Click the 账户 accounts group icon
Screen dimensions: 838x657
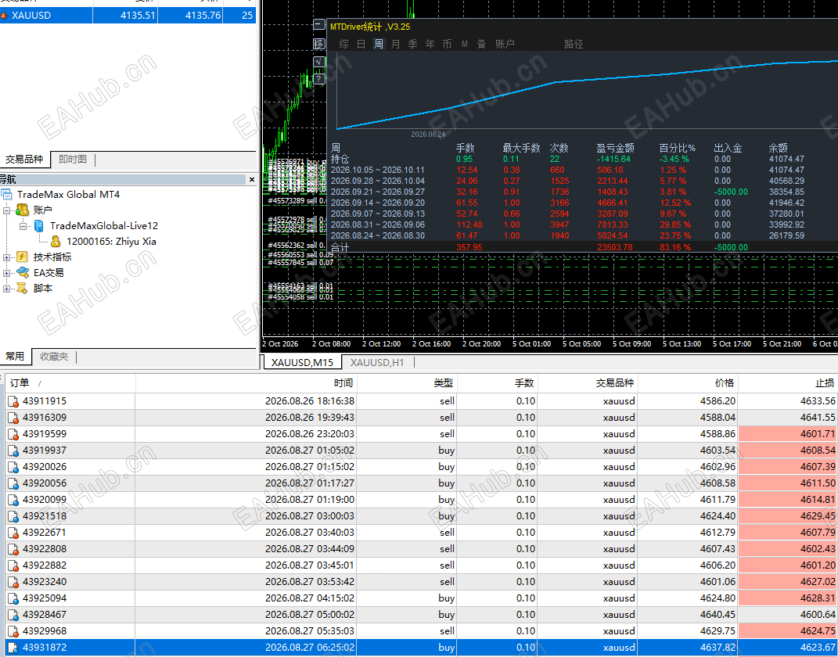pos(23,210)
